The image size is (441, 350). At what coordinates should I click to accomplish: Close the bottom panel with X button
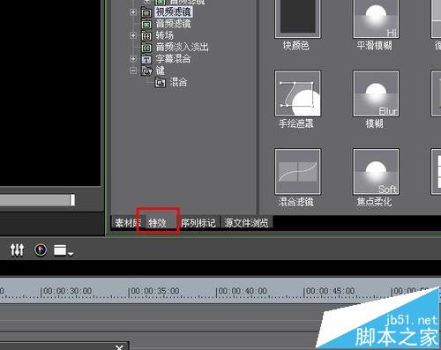119,347
